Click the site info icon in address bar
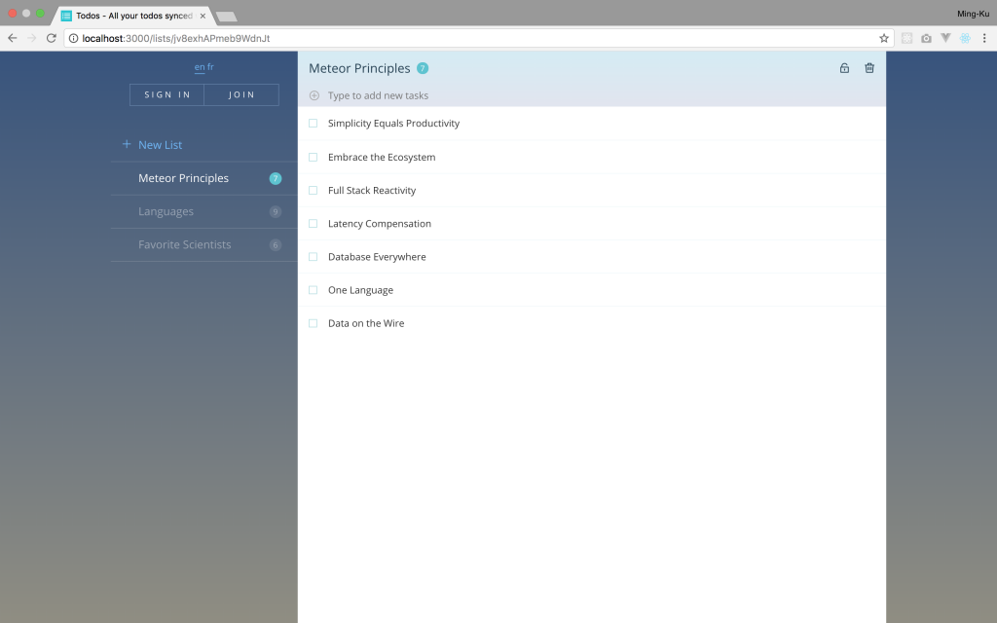The width and height of the screenshot is (997, 623). [x=73, y=38]
